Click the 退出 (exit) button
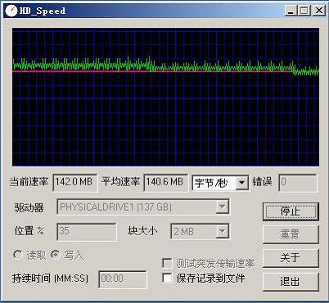The image size is (329, 303). click(291, 282)
